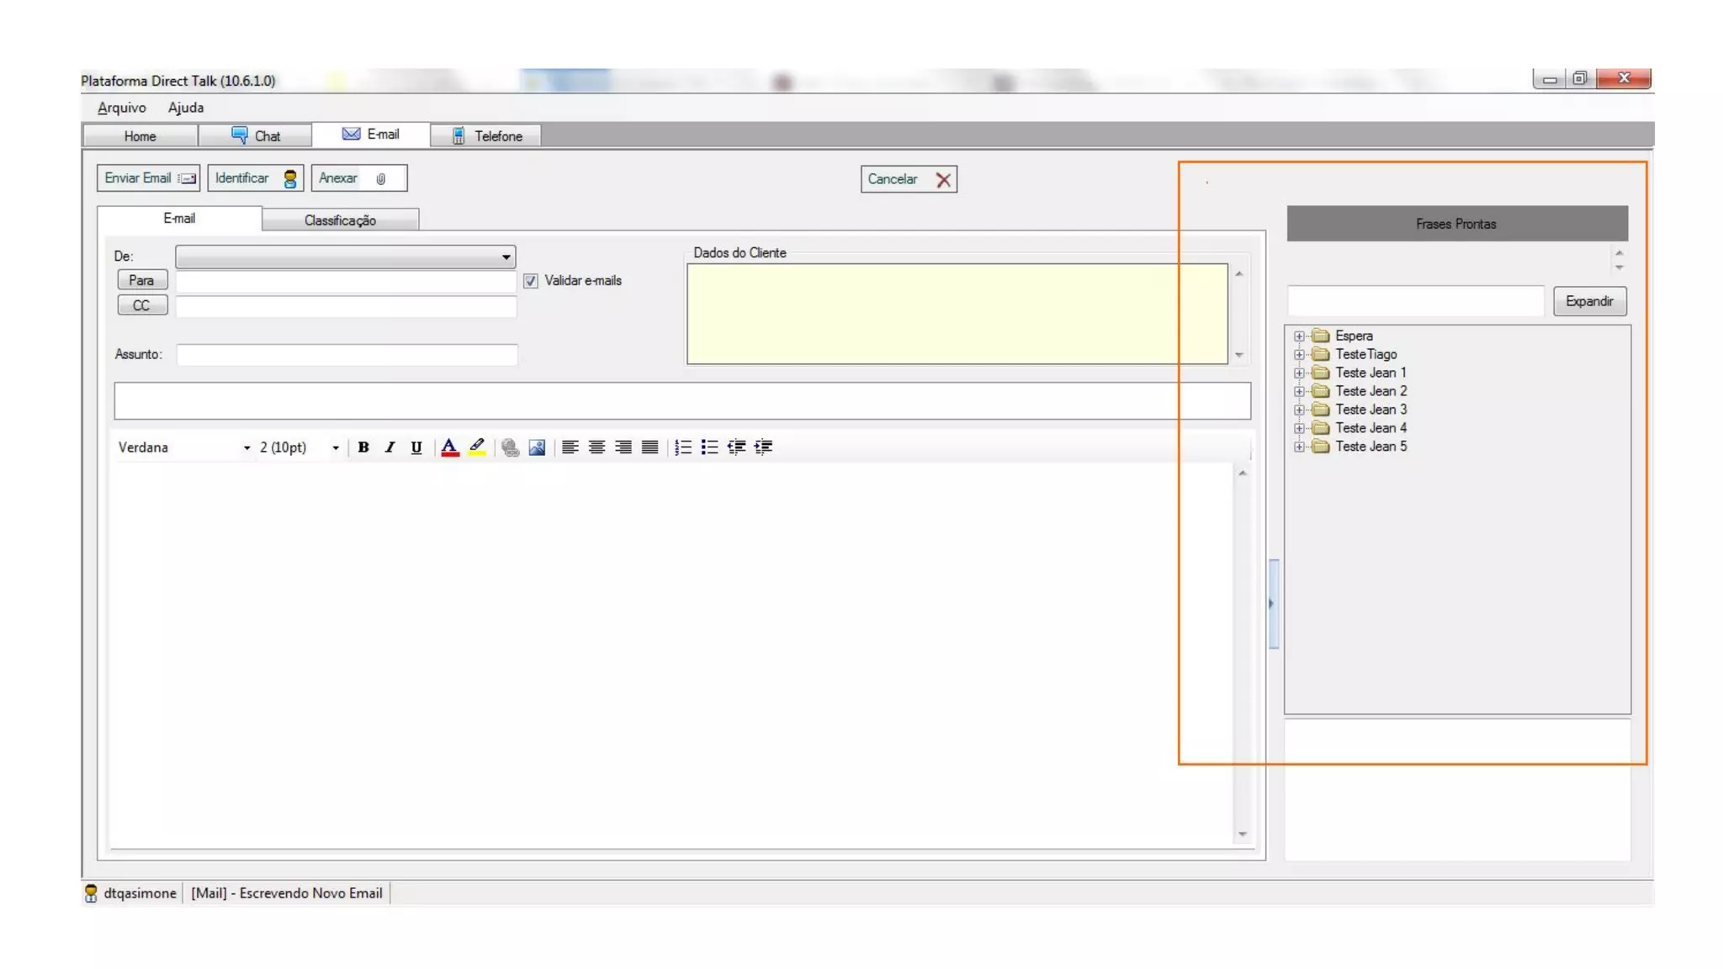The width and height of the screenshot is (1723, 969).
Task: Open the font size dropdown
Action: coord(336,448)
